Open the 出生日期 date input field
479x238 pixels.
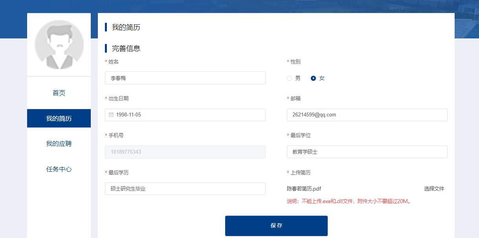(x=185, y=114)
